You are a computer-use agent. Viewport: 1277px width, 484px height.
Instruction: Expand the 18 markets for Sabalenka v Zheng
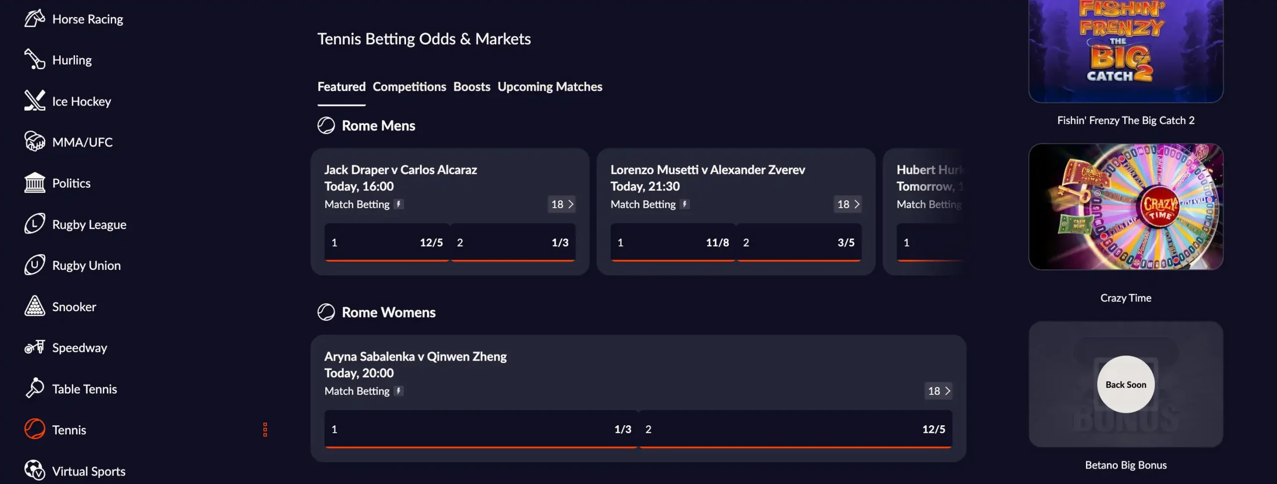coord(938,391)
